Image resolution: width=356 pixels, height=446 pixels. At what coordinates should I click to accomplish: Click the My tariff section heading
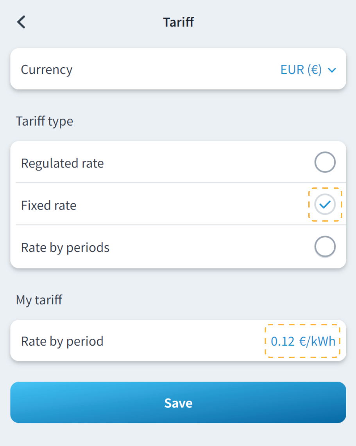pyautogui.click(x=39, y=300)
